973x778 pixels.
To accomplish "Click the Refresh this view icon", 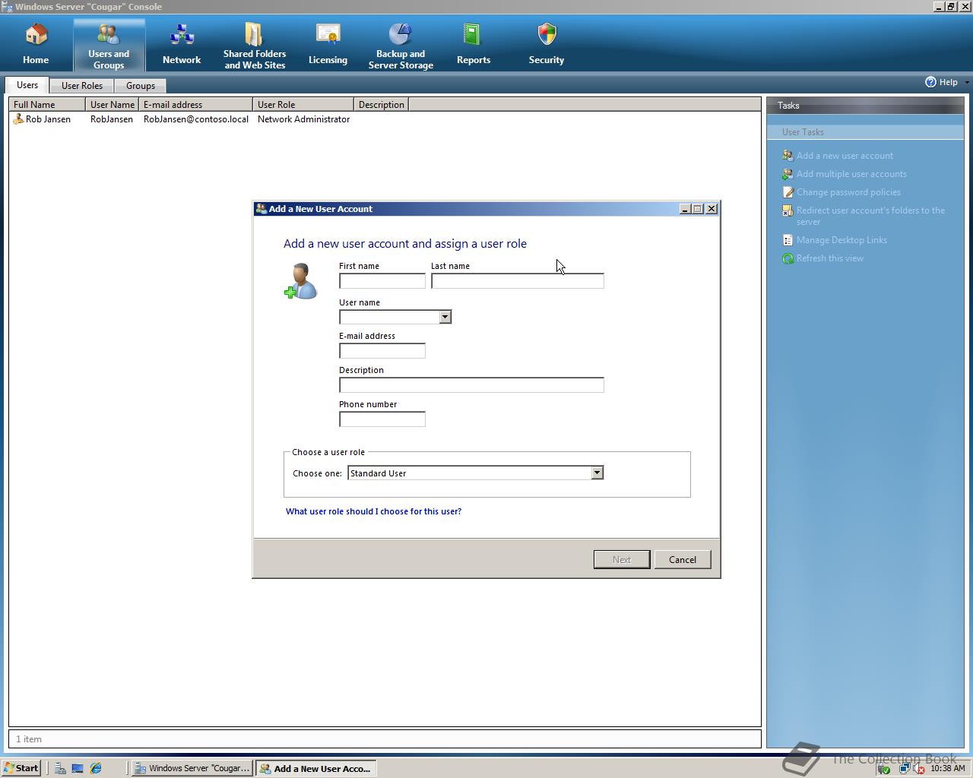I will tap(788, 258).
